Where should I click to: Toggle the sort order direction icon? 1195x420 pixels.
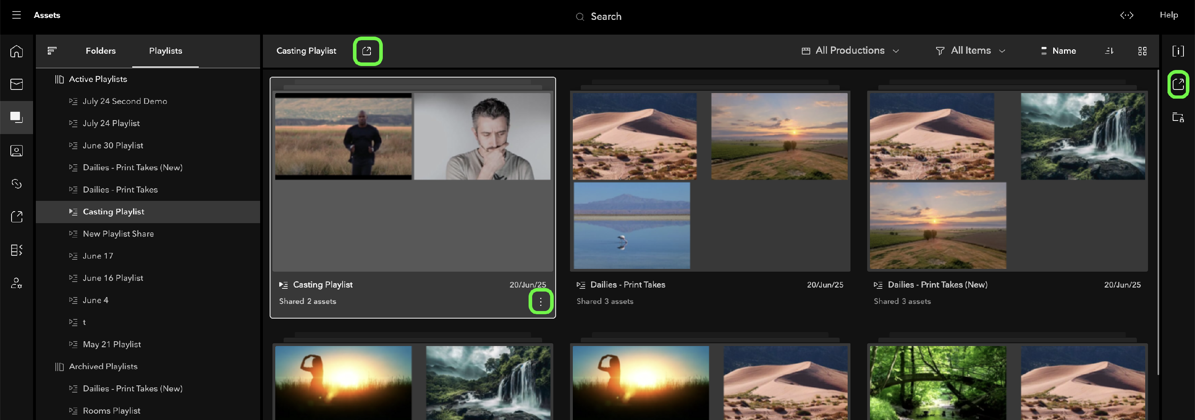pos(1109,51)
